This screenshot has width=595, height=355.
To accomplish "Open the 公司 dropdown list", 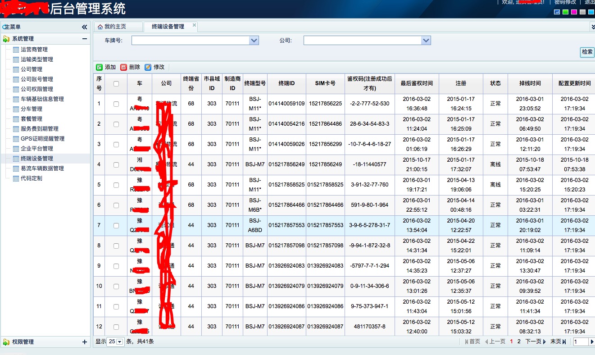I will click(426, 41).
